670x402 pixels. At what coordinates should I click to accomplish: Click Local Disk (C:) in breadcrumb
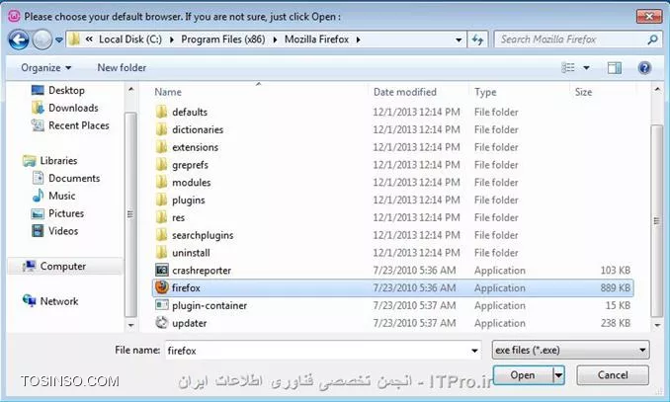[130, 40]
